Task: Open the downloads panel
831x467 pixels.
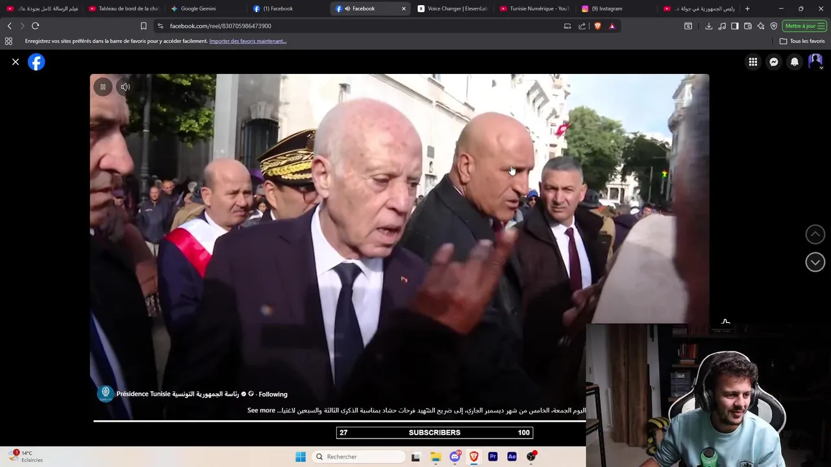Action: point(708,26)
